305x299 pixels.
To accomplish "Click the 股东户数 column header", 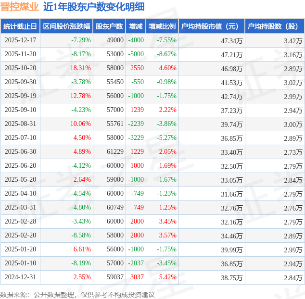I will (x=109, y=26).
